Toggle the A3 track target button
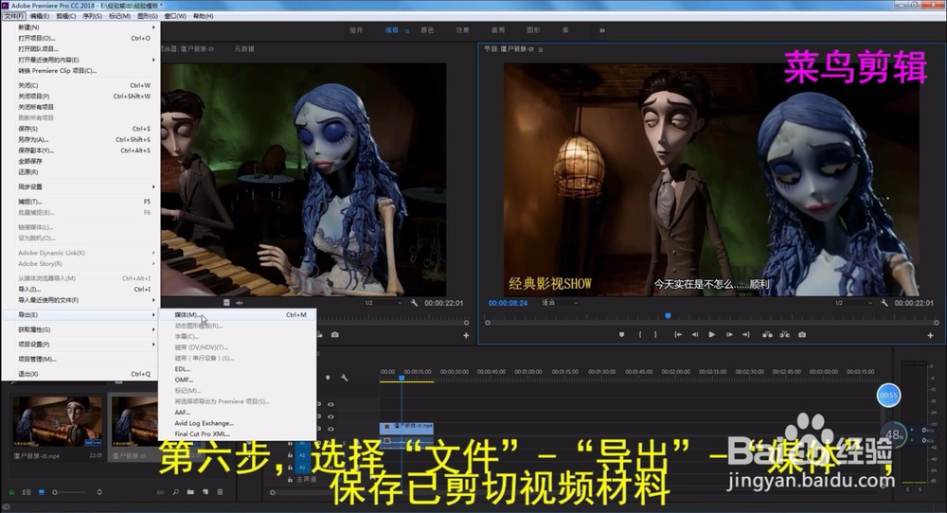Viewport: 947px width, 513px height. (x=303, y=468)
